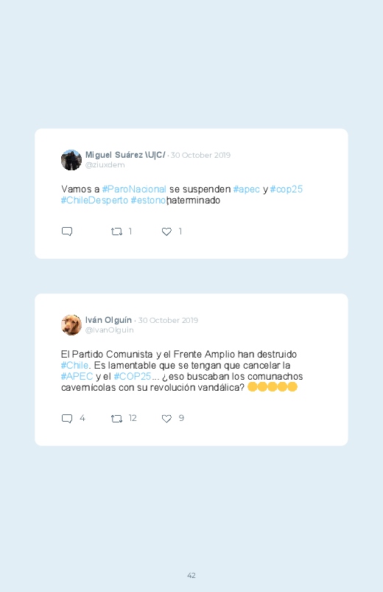Open the uppercase #COP25 hashtag
383x592 pixels.
pos(132,377)
